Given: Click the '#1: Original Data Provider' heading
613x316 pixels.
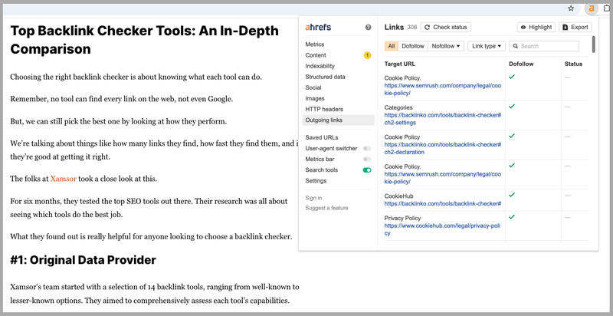Looking at the screenshot, I should [x=83, y=260].
